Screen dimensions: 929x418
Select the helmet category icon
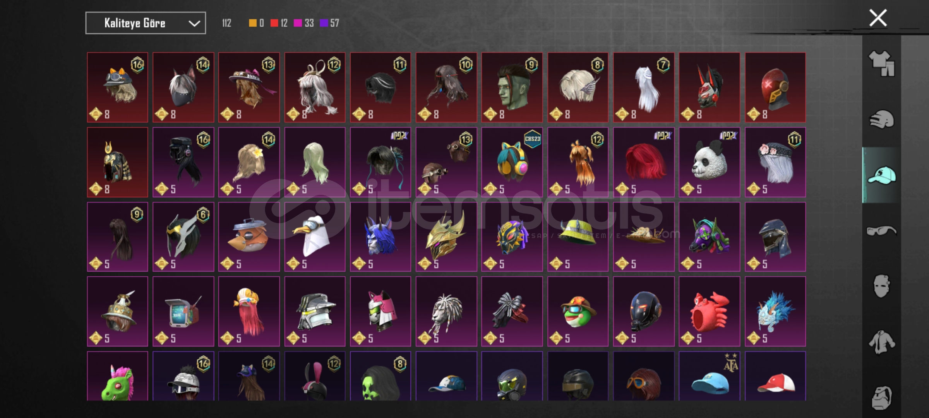(881, 119)
